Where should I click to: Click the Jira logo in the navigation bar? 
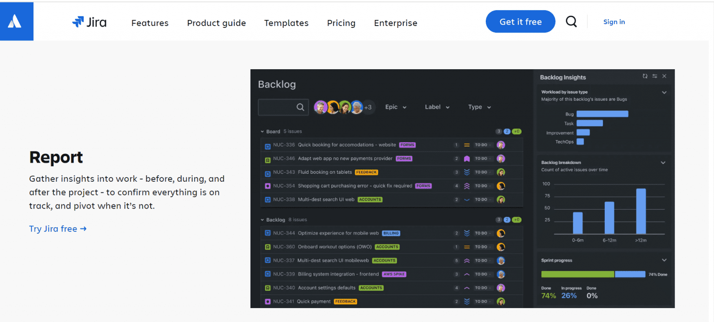click(x=89, y=22)
